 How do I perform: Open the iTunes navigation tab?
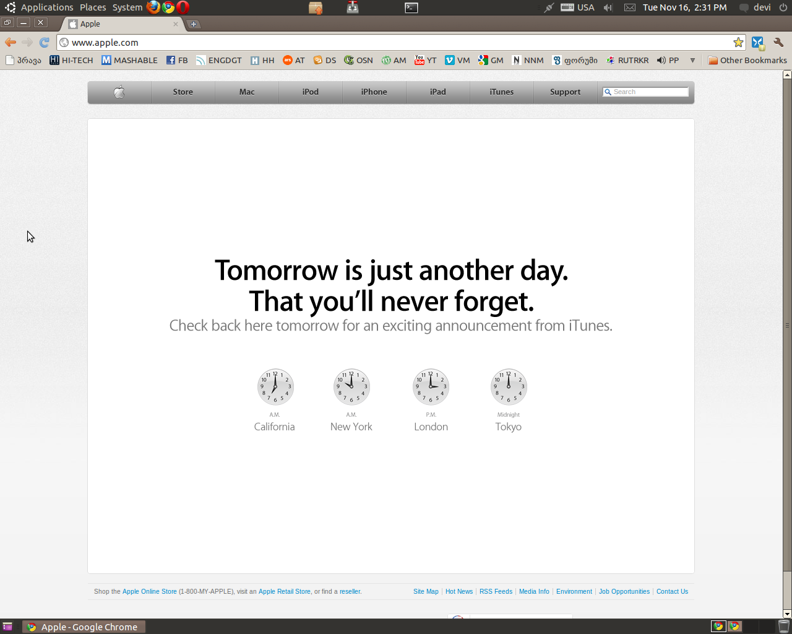point(501,92)
